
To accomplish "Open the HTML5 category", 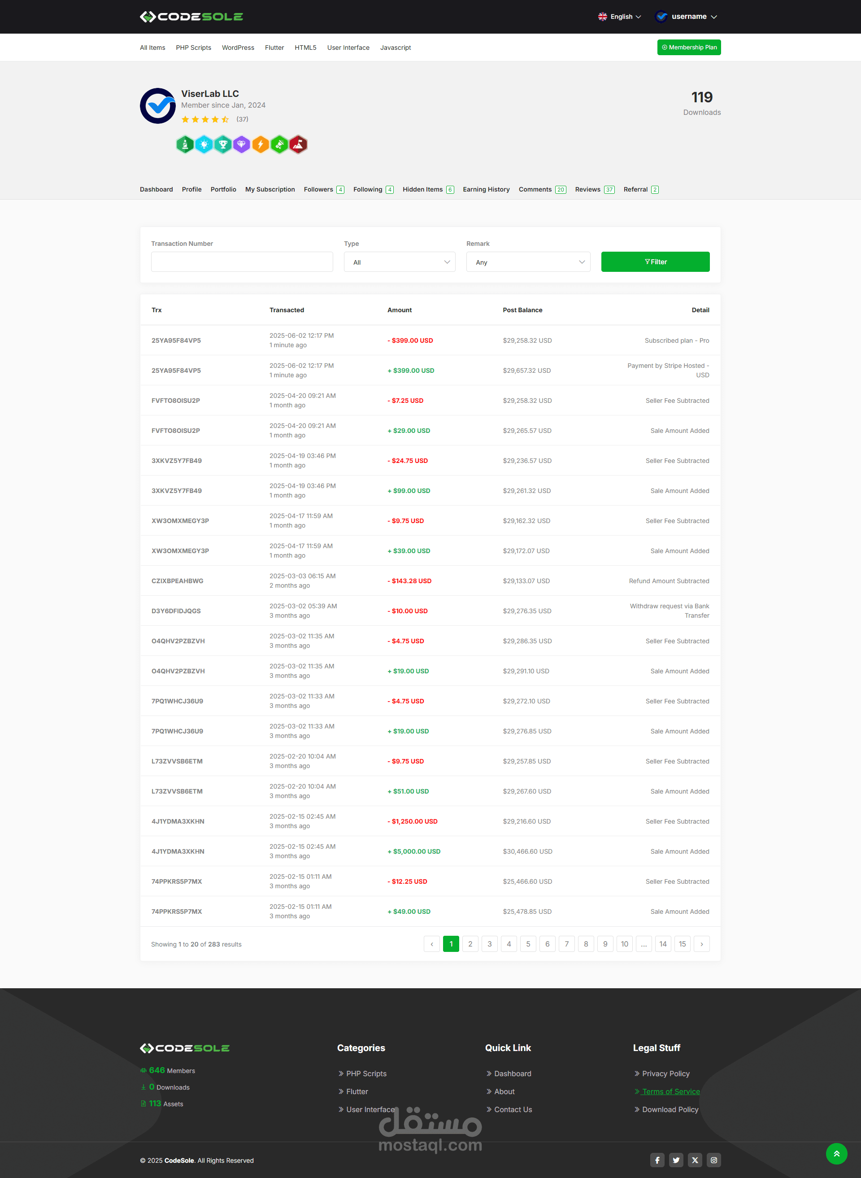I will pyautogui.click(x=305, y=48).
